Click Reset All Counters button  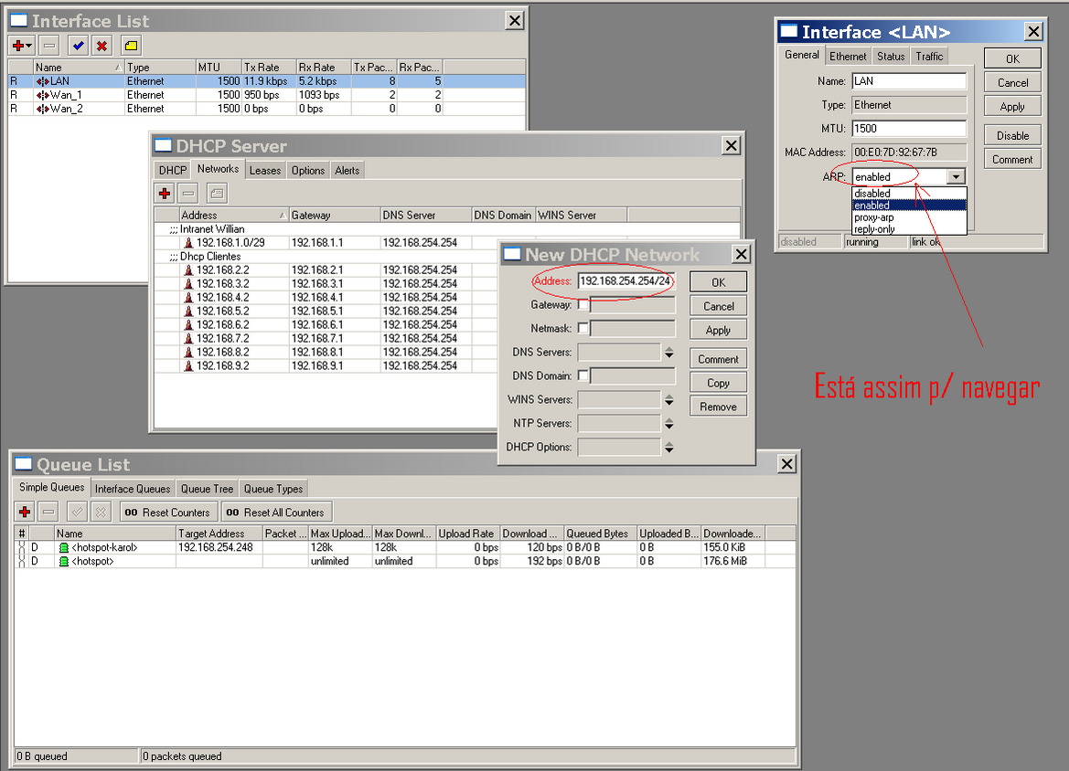tap(276, 512)
